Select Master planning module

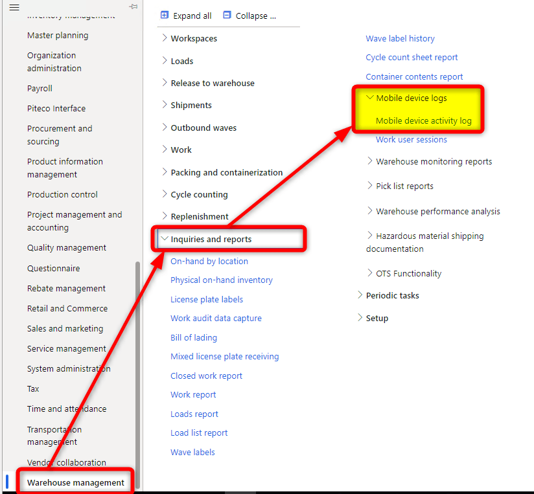[x=58, y=35]
